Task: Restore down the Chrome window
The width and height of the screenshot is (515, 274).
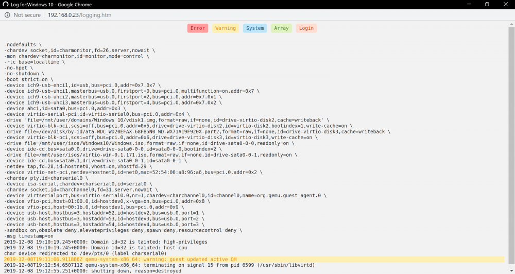Action: tap(487, 4)
